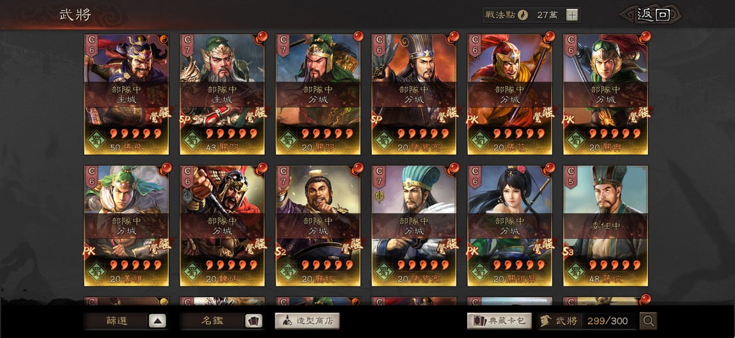
Task: Click the red notification orb on 張飛 card
Action: point(165,38)
